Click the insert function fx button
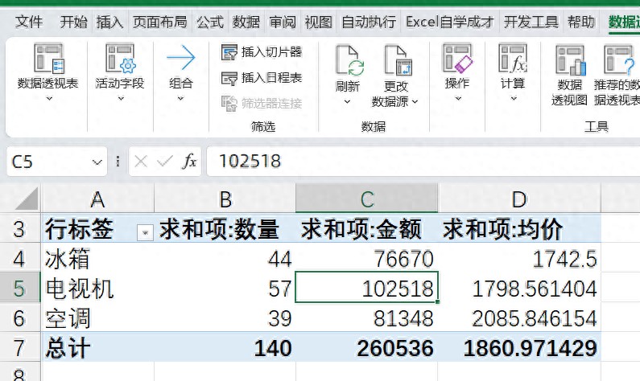 coord(189,162)
